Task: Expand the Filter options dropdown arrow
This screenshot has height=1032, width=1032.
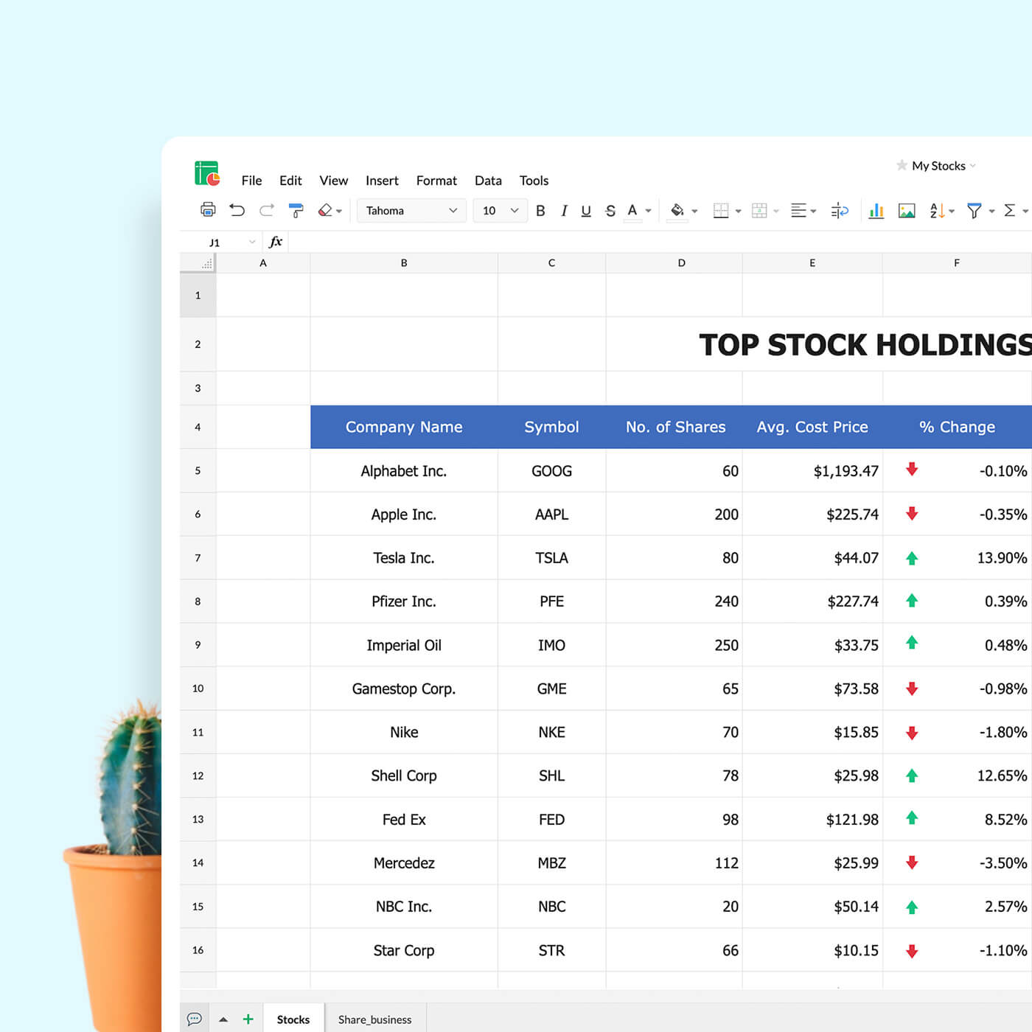Action: [991, 212]
